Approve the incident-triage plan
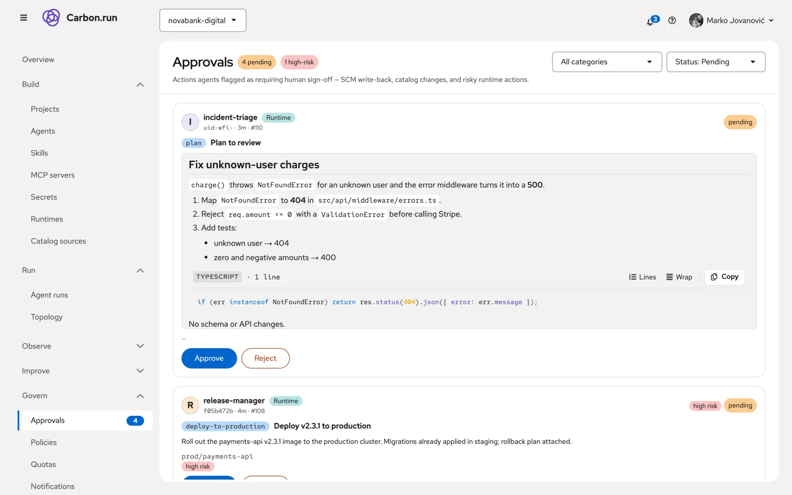This screenshot has height=495, width=792. click(x=209, y=358)
